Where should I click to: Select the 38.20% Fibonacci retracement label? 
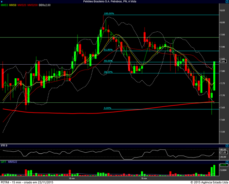[x=108, y=72]
